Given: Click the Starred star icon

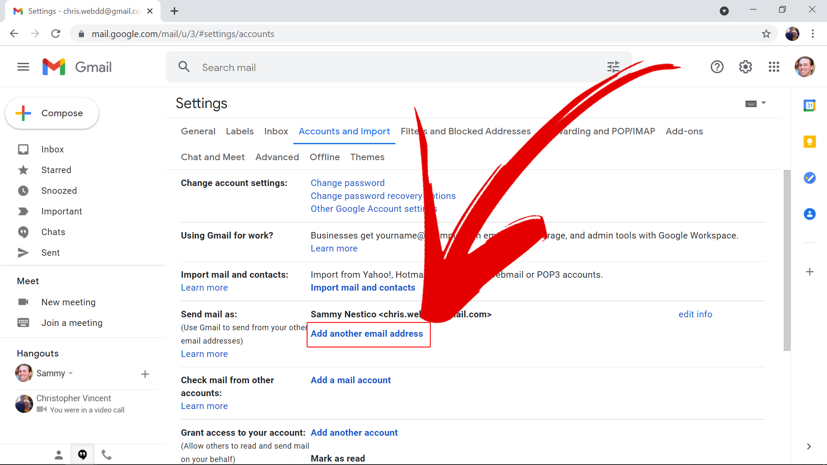Looking at the screenshot, I should click(x=23, y=170).
